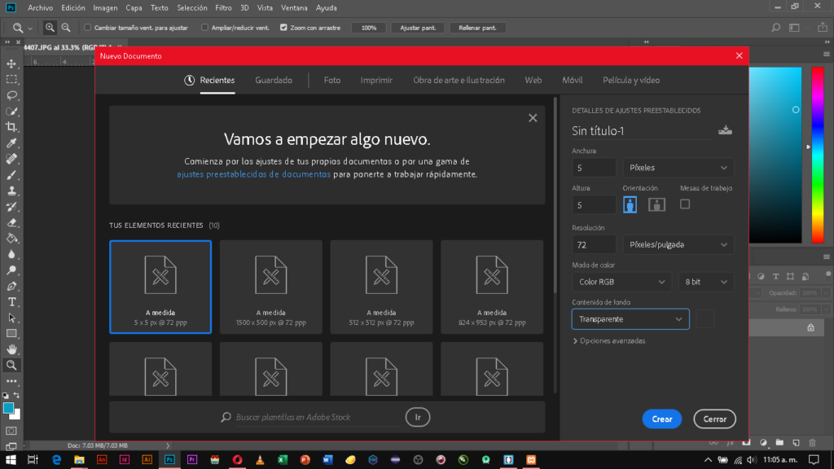Click the foreground color swatch
Screen dimensions: 834x469
coord(8,409)
